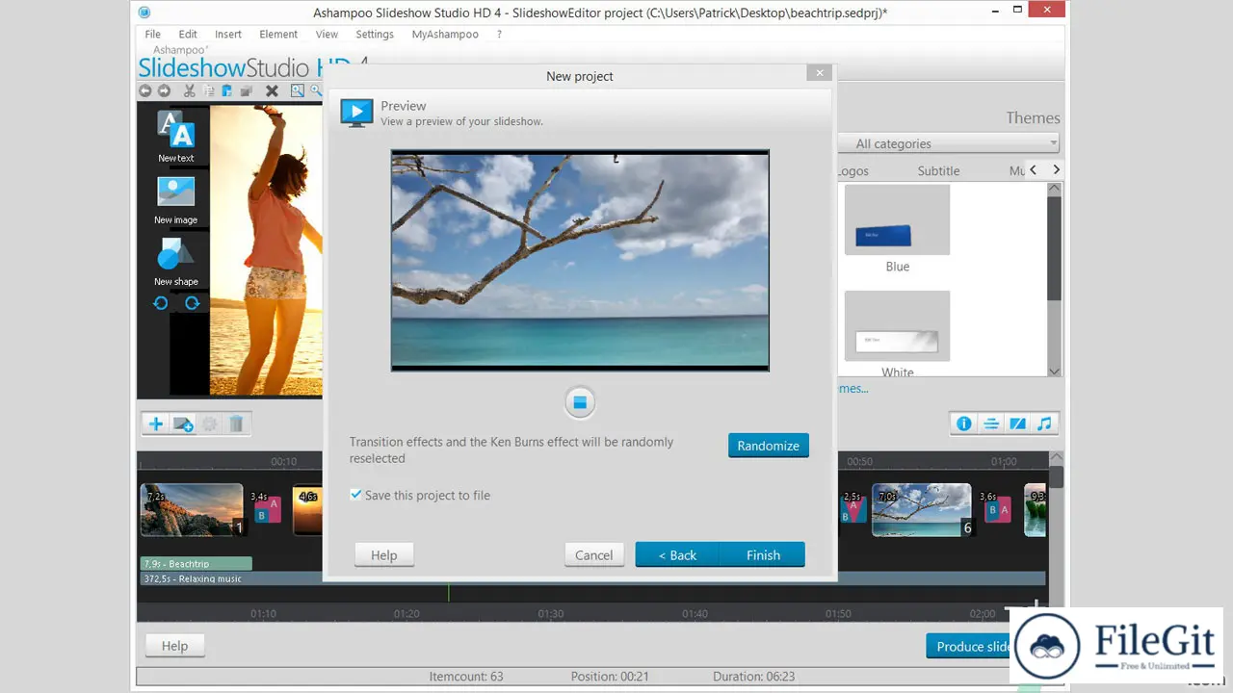Viewport: 1233px width, 693px height.
Task: Click the forward arrow icon in the editor toolbar
Action: click(x=165, y=90)
